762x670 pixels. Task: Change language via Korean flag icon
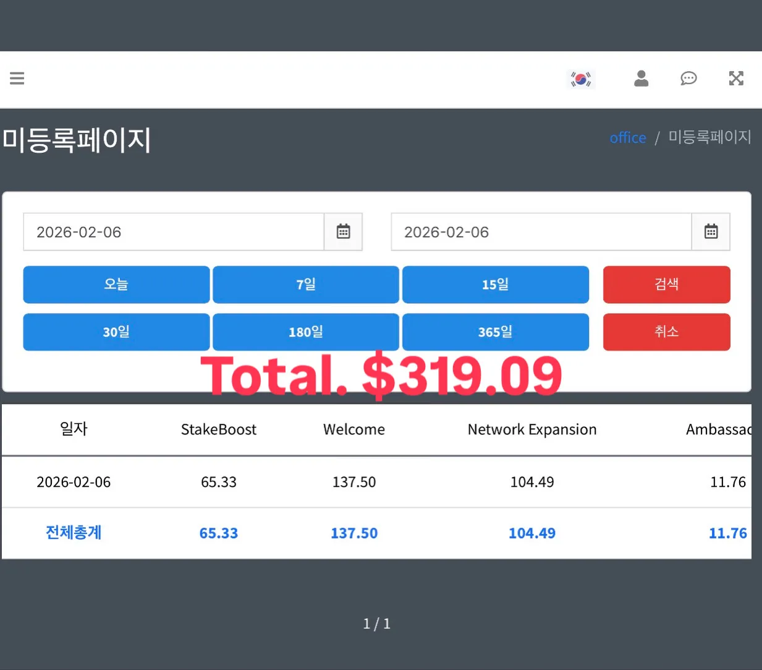pos(581,79)
